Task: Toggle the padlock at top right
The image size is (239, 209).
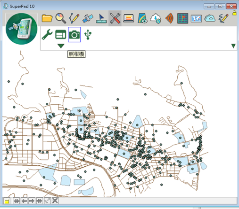Action: pos(234,13)
